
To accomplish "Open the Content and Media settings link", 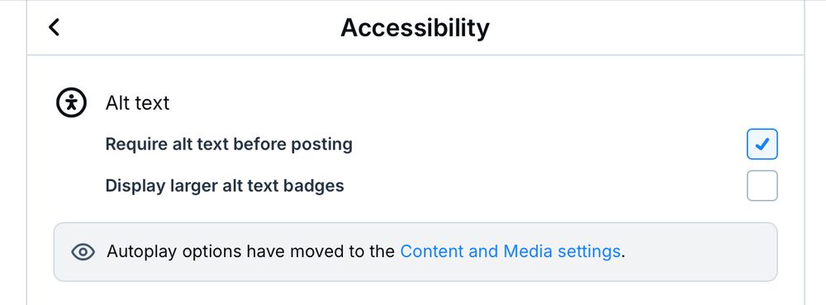I will (510, 251).
